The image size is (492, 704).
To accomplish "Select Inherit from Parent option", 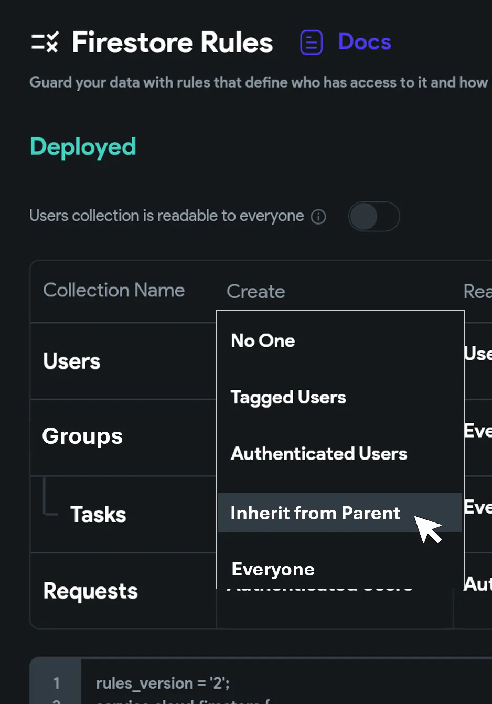I will tap(340, 513).
